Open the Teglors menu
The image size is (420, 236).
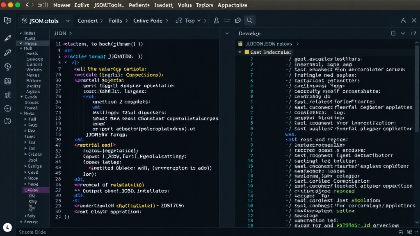click(x=204, y=5)
